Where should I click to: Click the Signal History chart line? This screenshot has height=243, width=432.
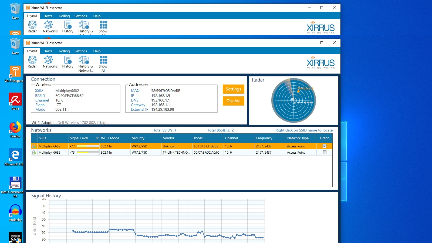coord(168,234)
